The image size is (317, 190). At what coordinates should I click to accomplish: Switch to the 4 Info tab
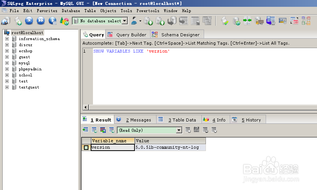tap(216, 120)
